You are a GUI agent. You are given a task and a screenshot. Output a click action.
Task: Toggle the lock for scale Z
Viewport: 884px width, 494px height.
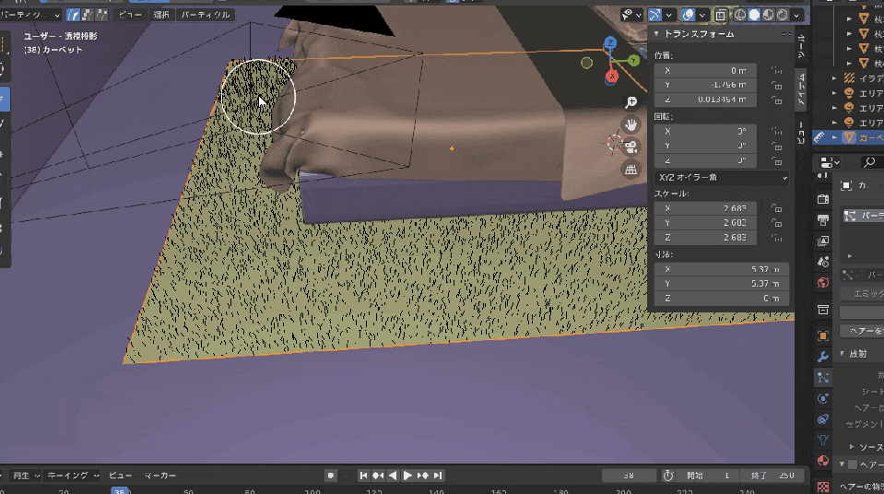tap(776, 239)
